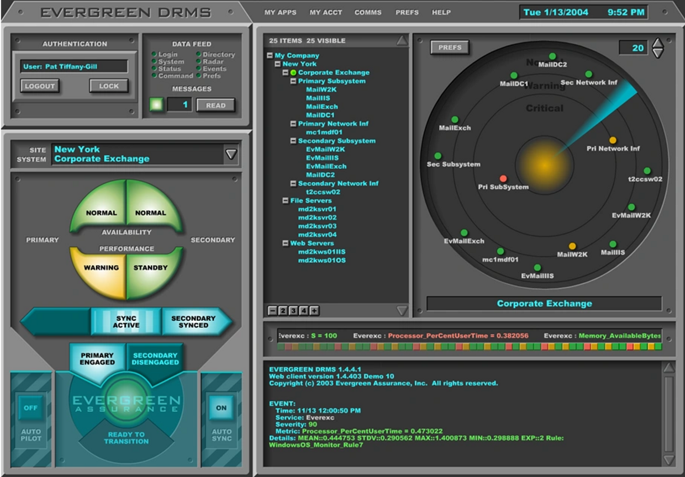Open the MY APPS menu

click(280, 12)
